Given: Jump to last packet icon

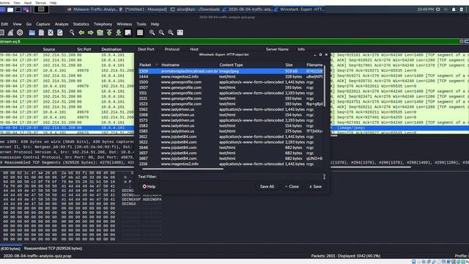Looking at the screenshot, I should pyautogui.click(x=119, y=32).
